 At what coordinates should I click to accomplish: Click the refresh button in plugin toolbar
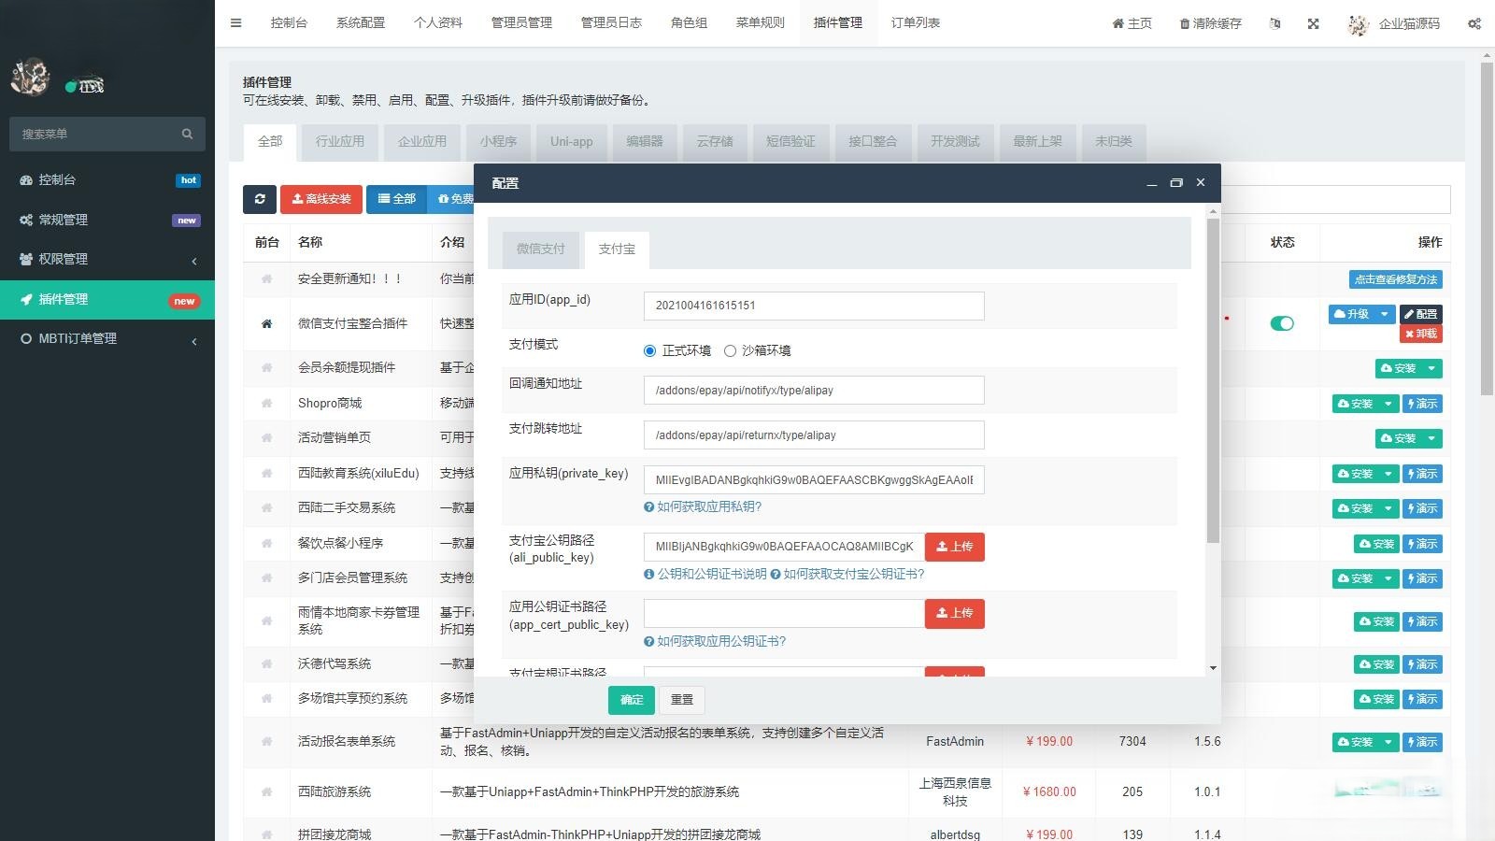(x=260, y=199)
